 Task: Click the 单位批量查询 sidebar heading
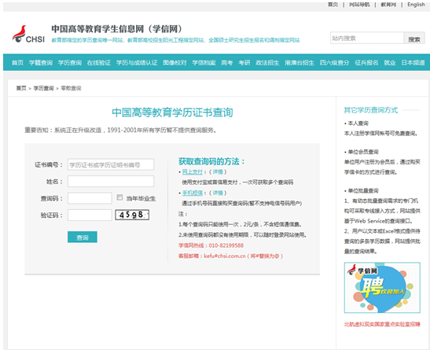[363, 190]
